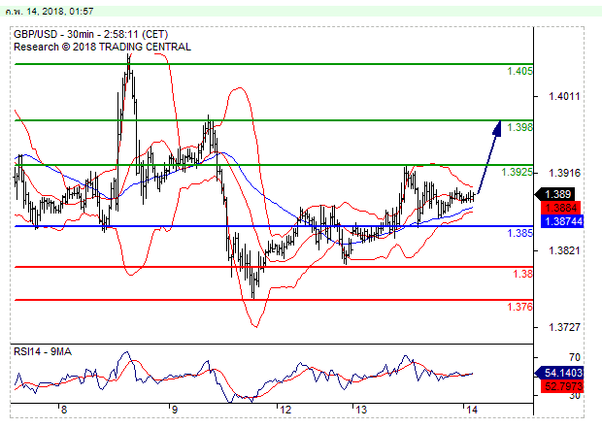602x428 pixels.
Task: Click the green 1.398 resistance label
Action: click(x=519, y=127)
